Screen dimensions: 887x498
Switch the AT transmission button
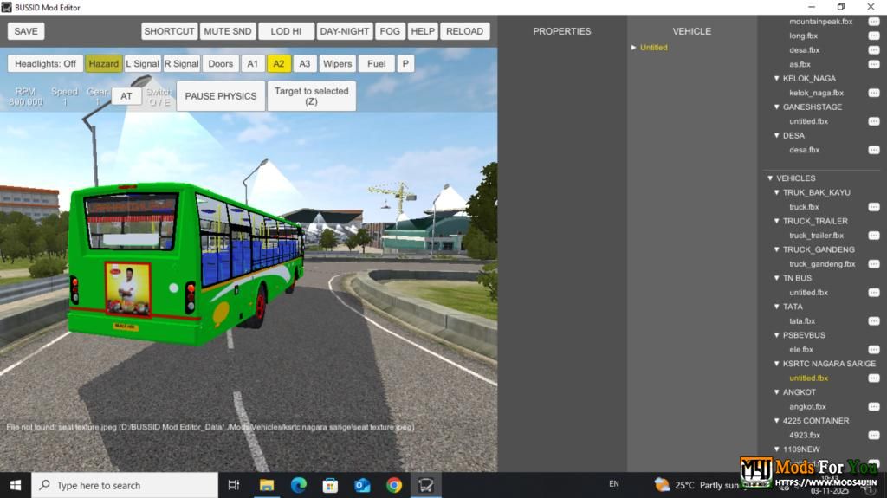(x=126, y=96)
